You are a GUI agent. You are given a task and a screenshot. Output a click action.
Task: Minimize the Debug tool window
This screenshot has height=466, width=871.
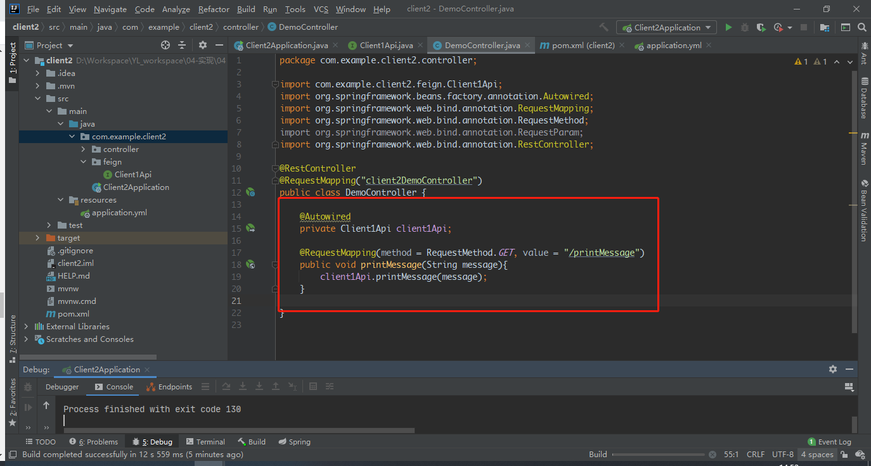click(x=849, y=369)
